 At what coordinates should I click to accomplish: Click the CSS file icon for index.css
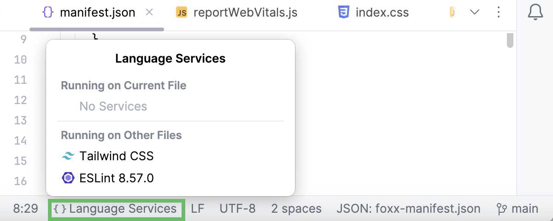pyautogui.click(x=343, y=12)
